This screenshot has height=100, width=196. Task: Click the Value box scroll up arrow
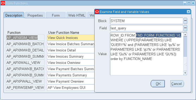(x=185, y=35)
